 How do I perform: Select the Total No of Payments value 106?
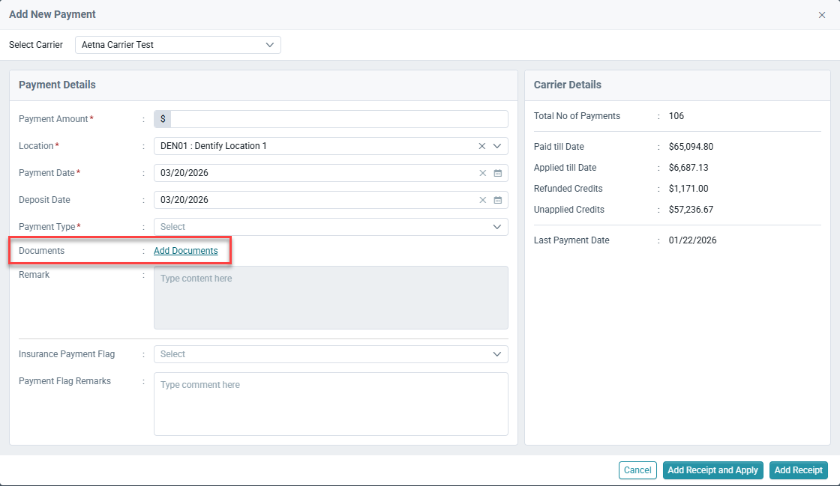[676, 116]
